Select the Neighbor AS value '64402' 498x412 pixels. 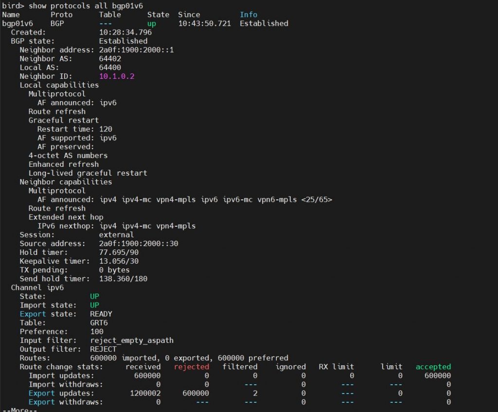click(x=110, y=59)
